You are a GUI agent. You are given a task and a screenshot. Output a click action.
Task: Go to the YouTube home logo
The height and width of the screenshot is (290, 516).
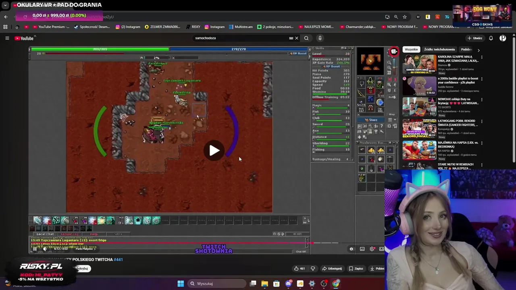pyautogui.click(x=24, y=38)
